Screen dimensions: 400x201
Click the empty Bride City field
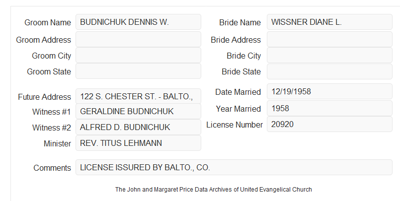329,55
